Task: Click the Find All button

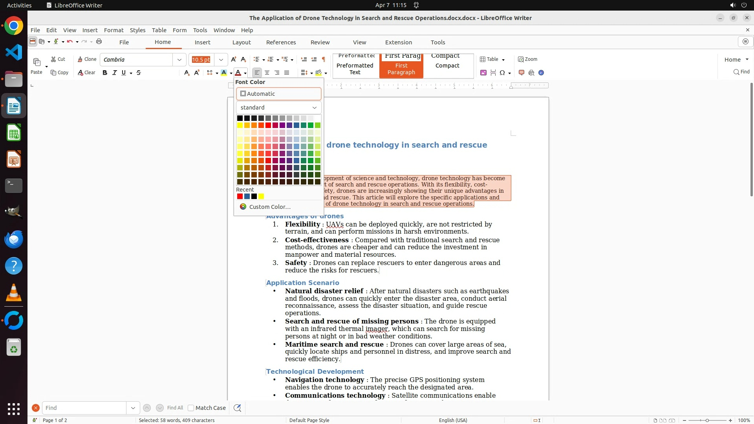Action: coord(175,408)
